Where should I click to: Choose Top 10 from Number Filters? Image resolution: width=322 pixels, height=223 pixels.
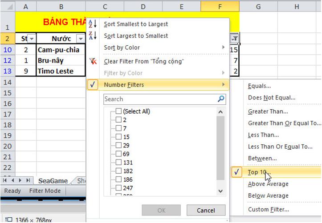(259, 172)
